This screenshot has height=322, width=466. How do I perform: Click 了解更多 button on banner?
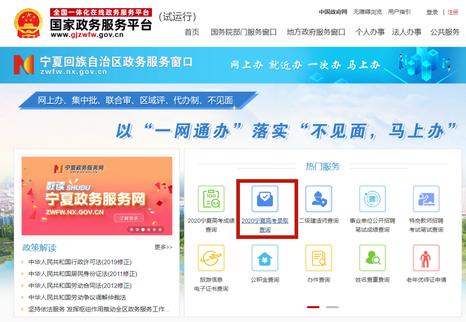click(x=129, y=218)
